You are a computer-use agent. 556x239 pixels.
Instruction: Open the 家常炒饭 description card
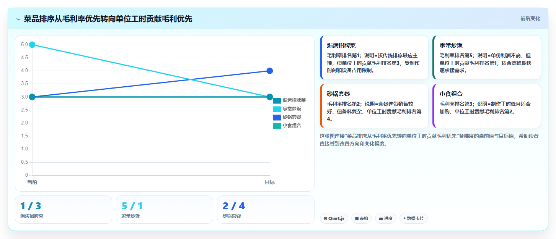tap(486, 57)
